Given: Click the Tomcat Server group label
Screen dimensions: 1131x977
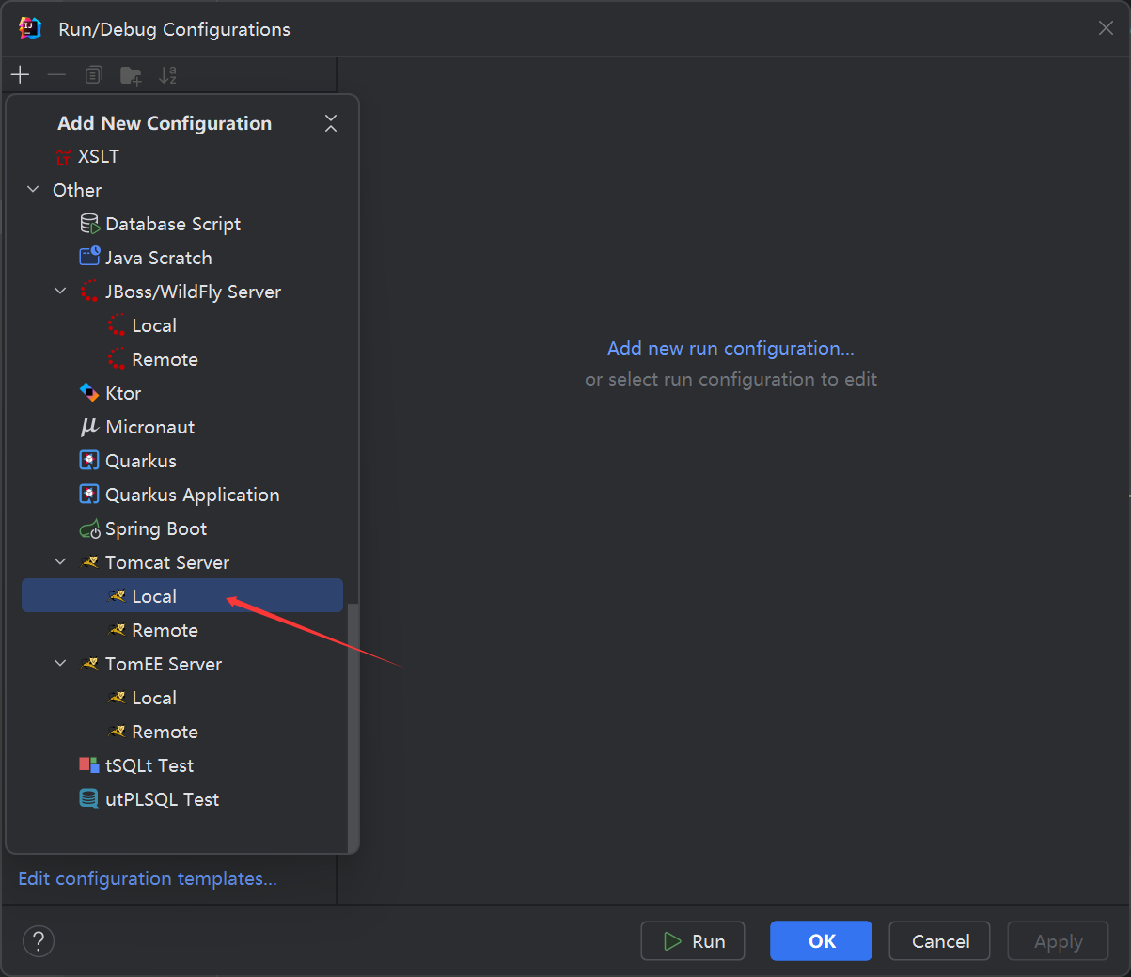Looking at the screenshot, I should (167, 562).
